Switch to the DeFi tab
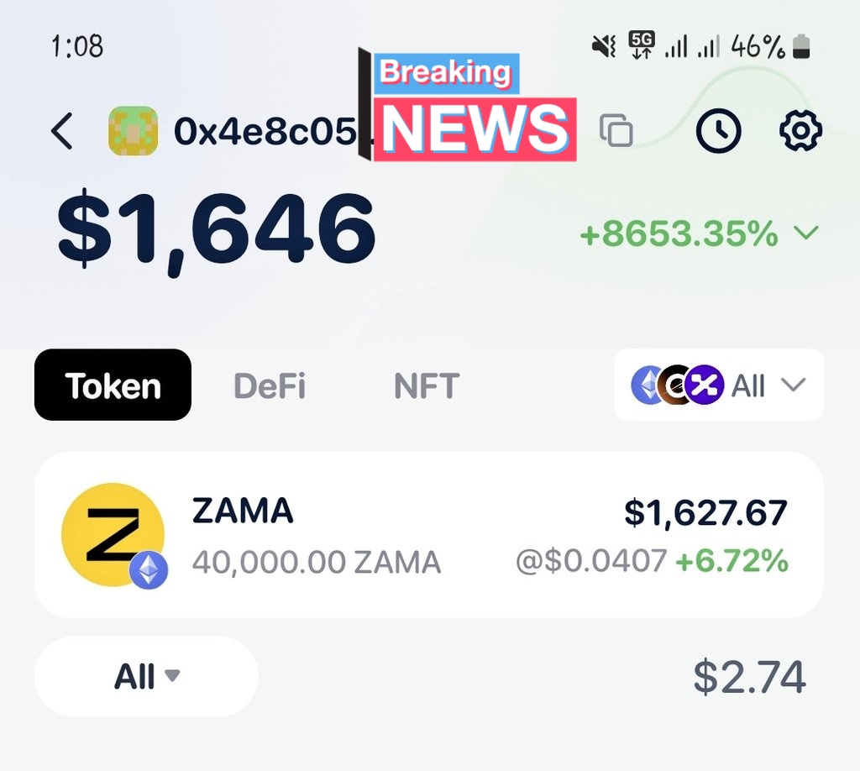The width and height of the screenshot is (860, 771). coord(270,385)
